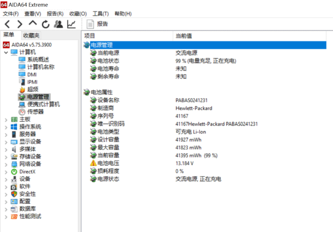
Task: Click the 存储设备 drive icon
Action: tap(14, 157)
